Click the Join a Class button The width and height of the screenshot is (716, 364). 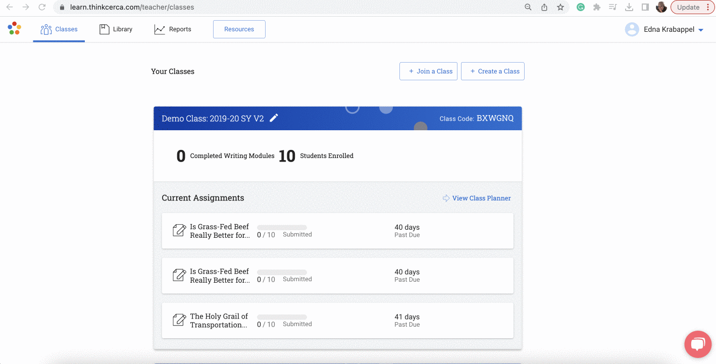tap(428, 71)
